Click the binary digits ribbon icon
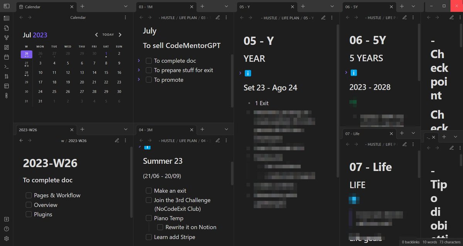Image resolution: width=463 pixels, height=246 pixels. point(7,76)
